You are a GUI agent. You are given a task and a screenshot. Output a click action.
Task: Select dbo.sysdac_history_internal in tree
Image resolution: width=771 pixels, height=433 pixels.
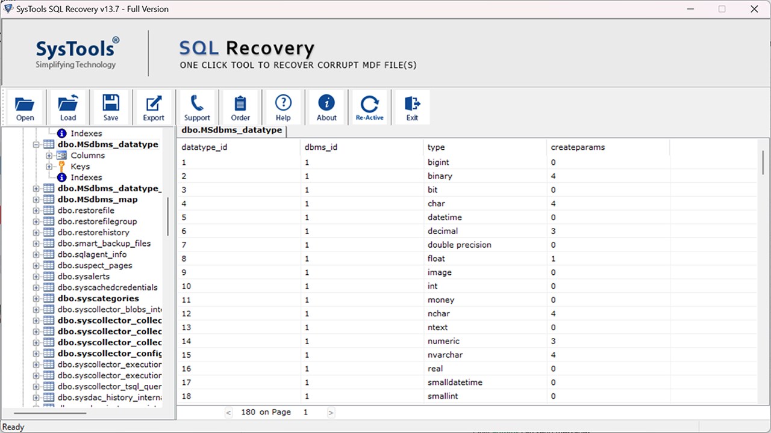110,398
